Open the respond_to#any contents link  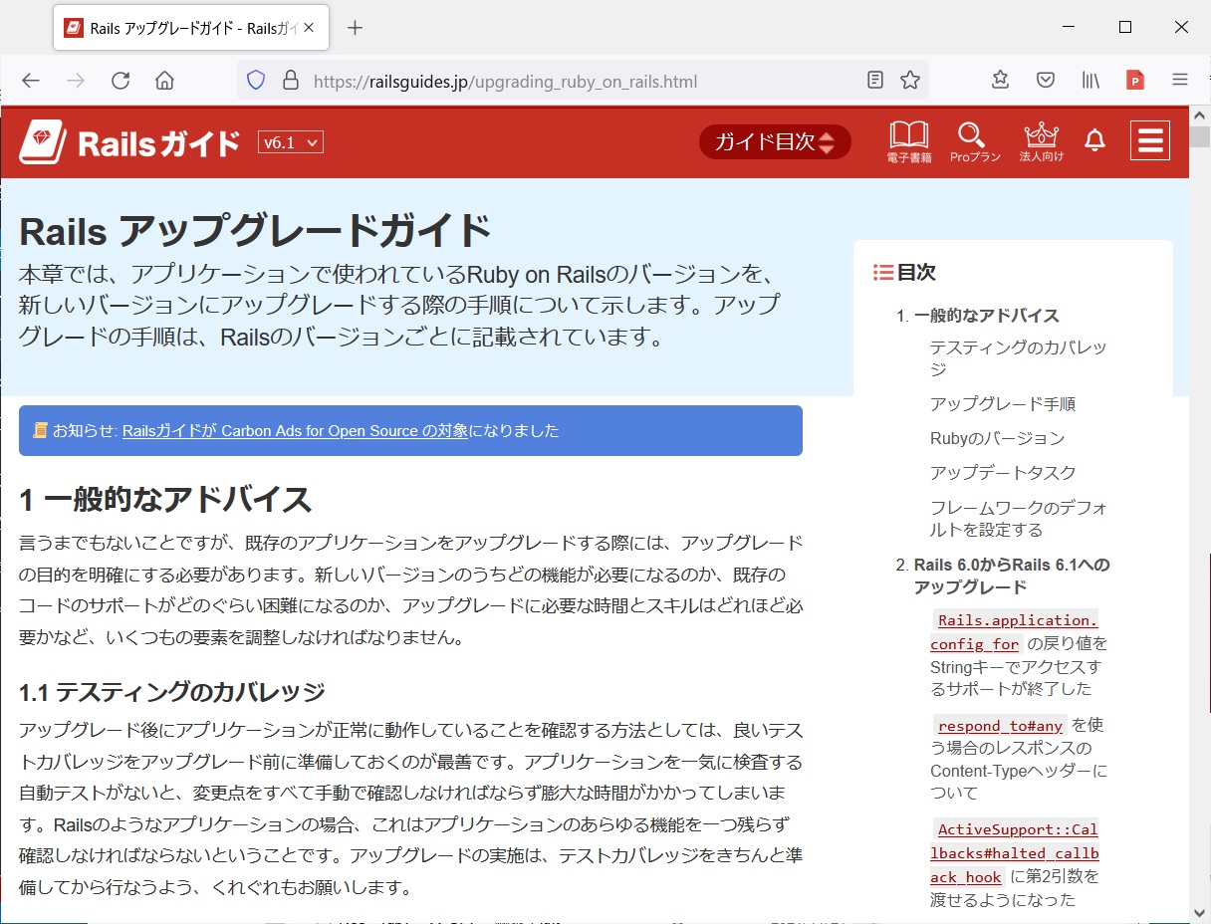[1019, 759]
